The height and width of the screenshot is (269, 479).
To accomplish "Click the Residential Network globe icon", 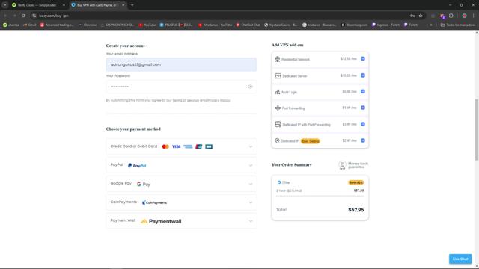I will pos(278,59).
